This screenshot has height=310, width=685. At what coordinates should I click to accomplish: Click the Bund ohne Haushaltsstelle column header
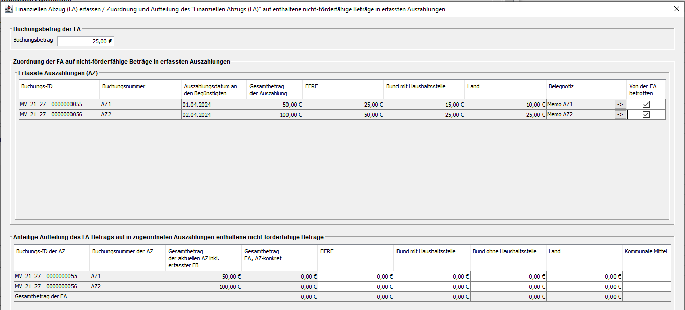(508, 258)
